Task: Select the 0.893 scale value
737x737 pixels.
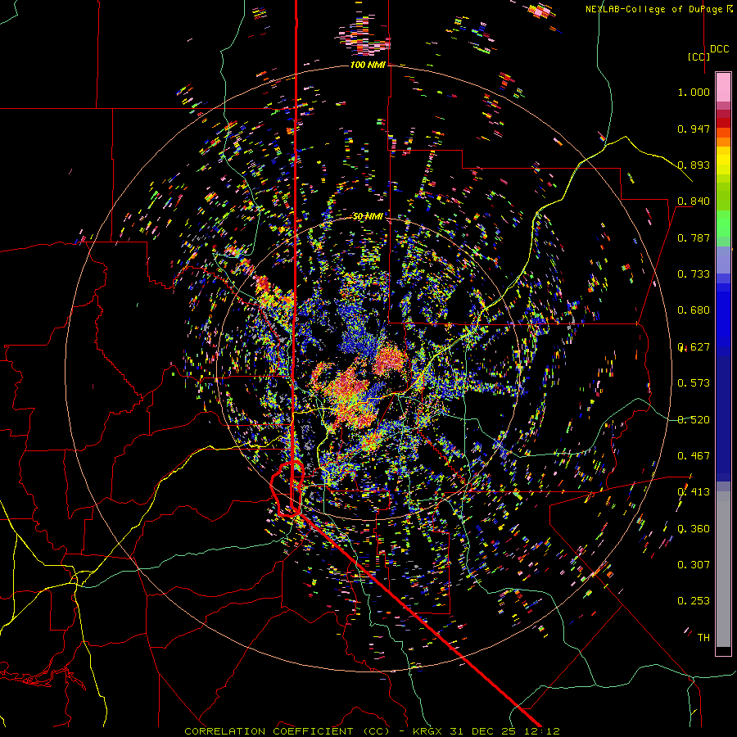Action: (x=694, y=165)
